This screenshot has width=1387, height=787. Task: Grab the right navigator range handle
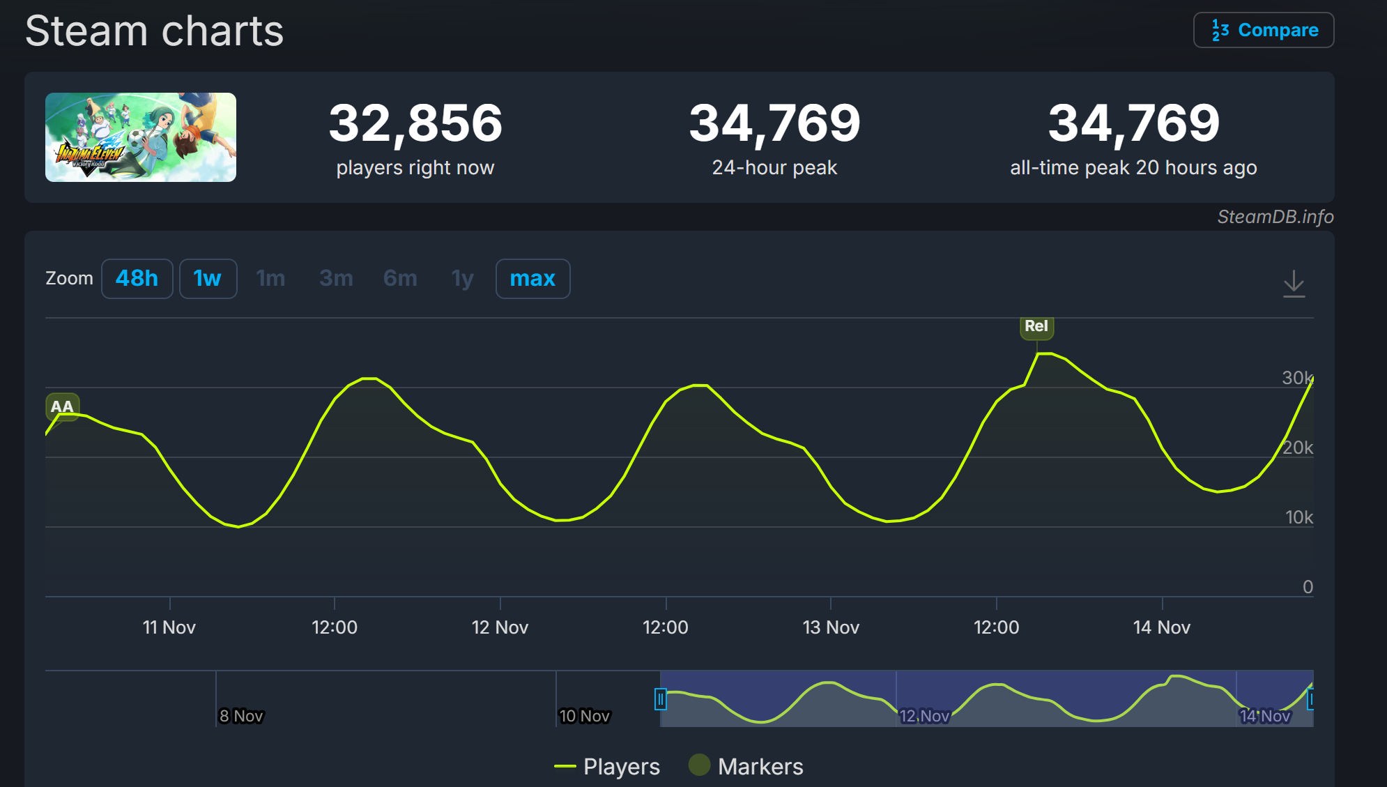[1311, 698]
